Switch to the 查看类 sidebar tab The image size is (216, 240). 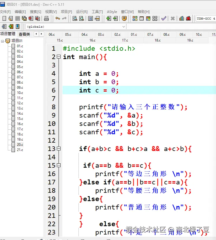(24, 34)
